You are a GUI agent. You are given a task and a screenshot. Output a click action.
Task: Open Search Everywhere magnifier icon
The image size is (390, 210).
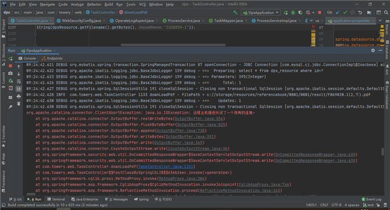(386, 13)
